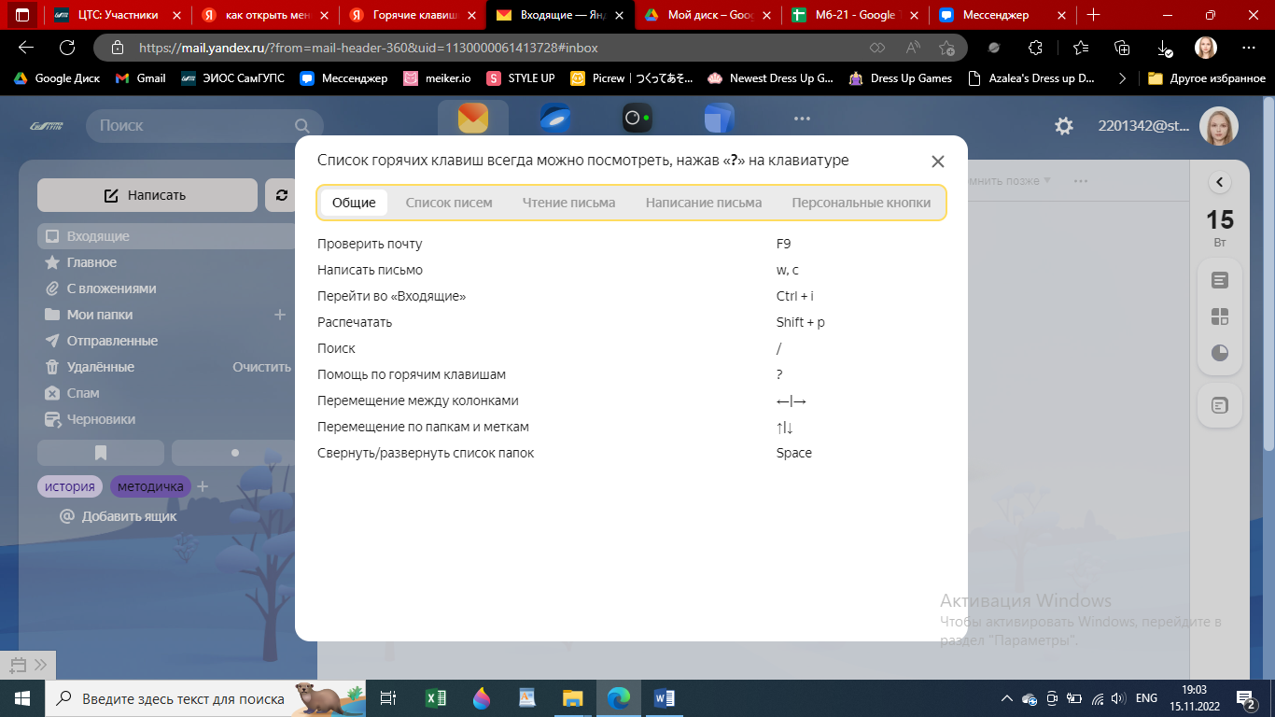Click the bookmark flagged filter button
The width and height of the screenshot is (1275, 717).
tap(101, 453)
